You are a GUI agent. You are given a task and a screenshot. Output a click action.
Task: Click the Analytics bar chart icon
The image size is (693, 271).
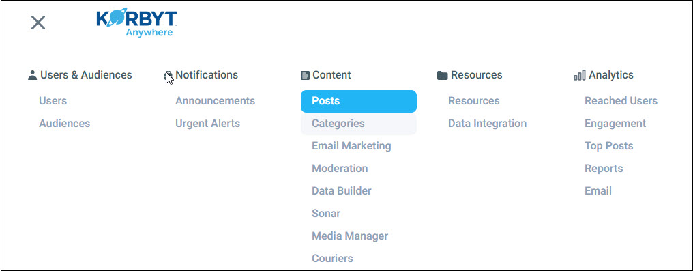579,76
